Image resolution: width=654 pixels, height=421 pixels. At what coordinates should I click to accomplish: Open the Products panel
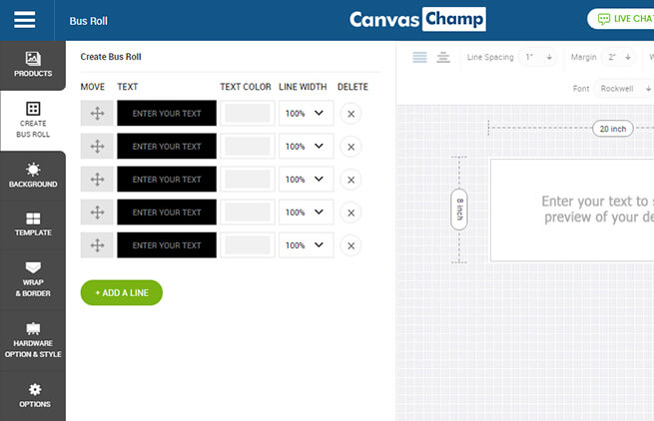pos(33,64)
